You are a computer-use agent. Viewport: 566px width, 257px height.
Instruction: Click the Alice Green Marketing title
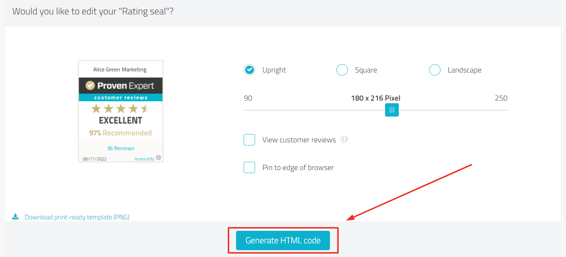coord(120,69)
